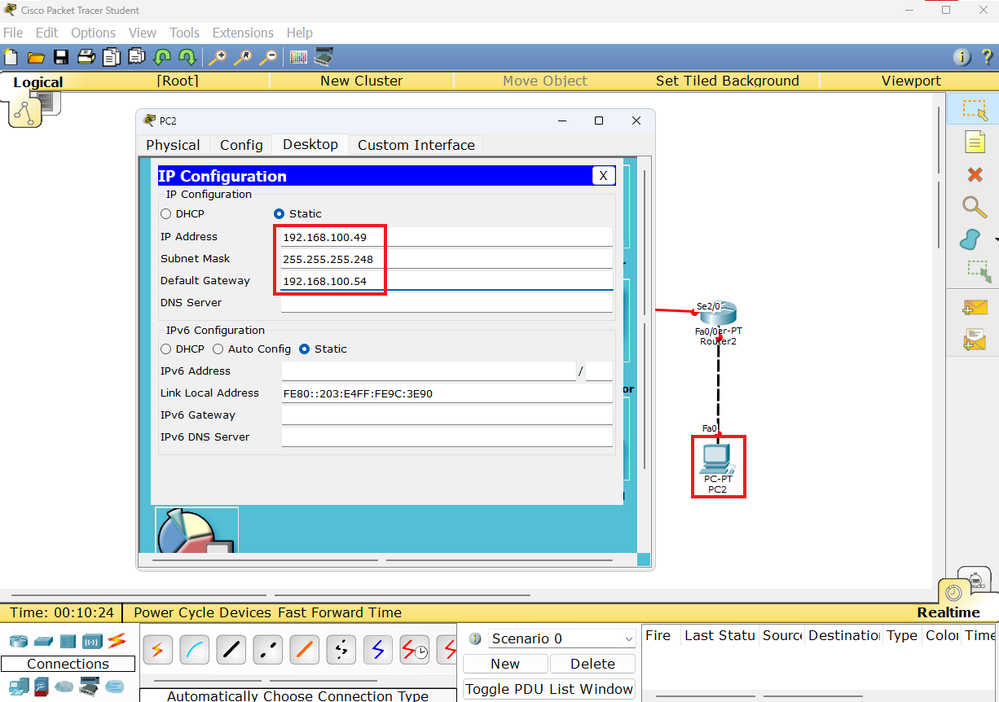This screenshot has width=999, height=702.
Task: Choose the copper cross-over cable
Action: 268,650
